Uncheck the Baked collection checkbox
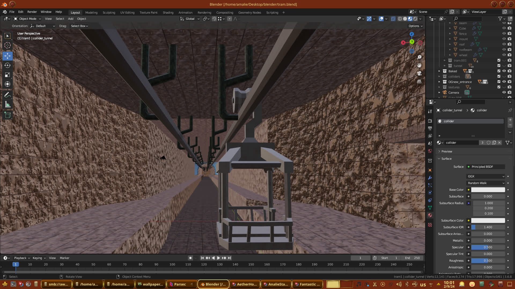 pos(499,71)
